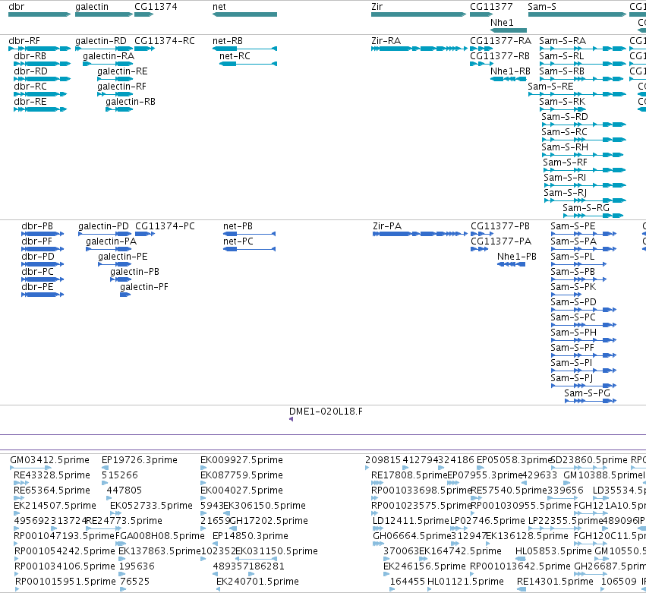Select the dbr-RB transcript
646x593 pixels.
coord(42,64)
